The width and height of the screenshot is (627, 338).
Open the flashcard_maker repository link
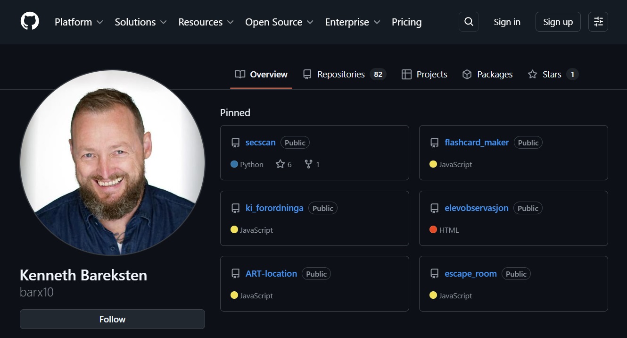pyautogui.click(x=476, y=142)
